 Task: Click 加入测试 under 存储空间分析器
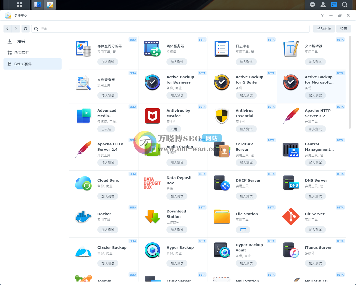(108, 62)
